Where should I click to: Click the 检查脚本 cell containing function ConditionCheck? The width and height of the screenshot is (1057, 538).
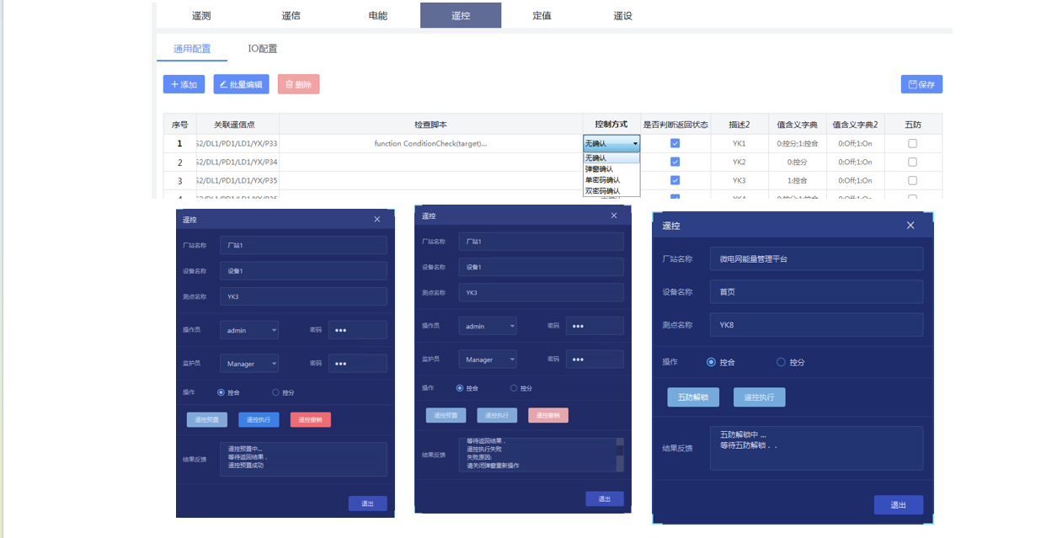click(430, 144)
